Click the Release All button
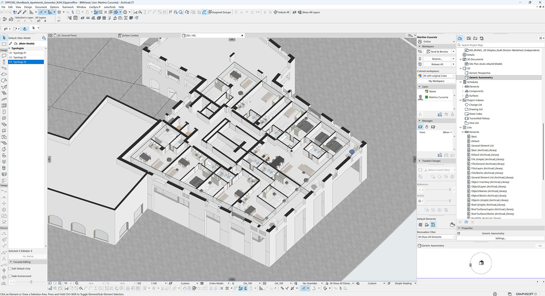 [437, 64]
